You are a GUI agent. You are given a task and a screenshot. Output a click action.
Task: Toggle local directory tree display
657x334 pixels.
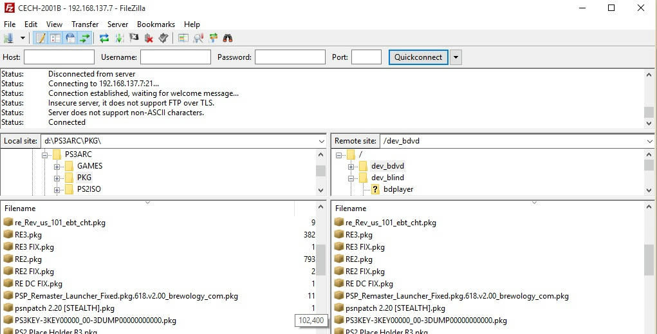click(55, 38)
